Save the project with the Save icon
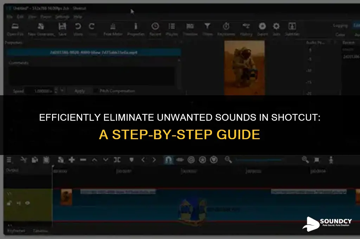Viewport: 360px width, 239px height. [x=62, y=26]
